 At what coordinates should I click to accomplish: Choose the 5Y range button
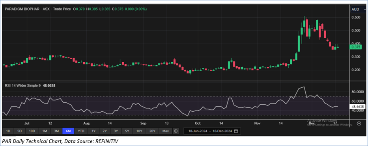point(127,131)
